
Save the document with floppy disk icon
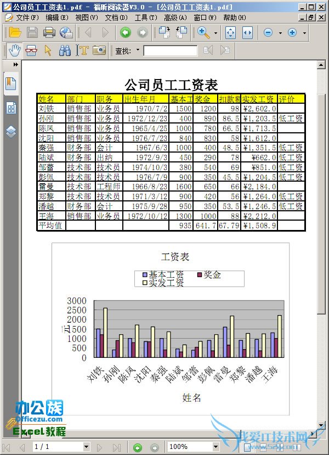[32, 32]
